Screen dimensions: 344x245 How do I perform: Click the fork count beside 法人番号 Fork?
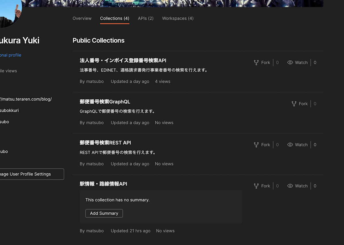(277, 62)
